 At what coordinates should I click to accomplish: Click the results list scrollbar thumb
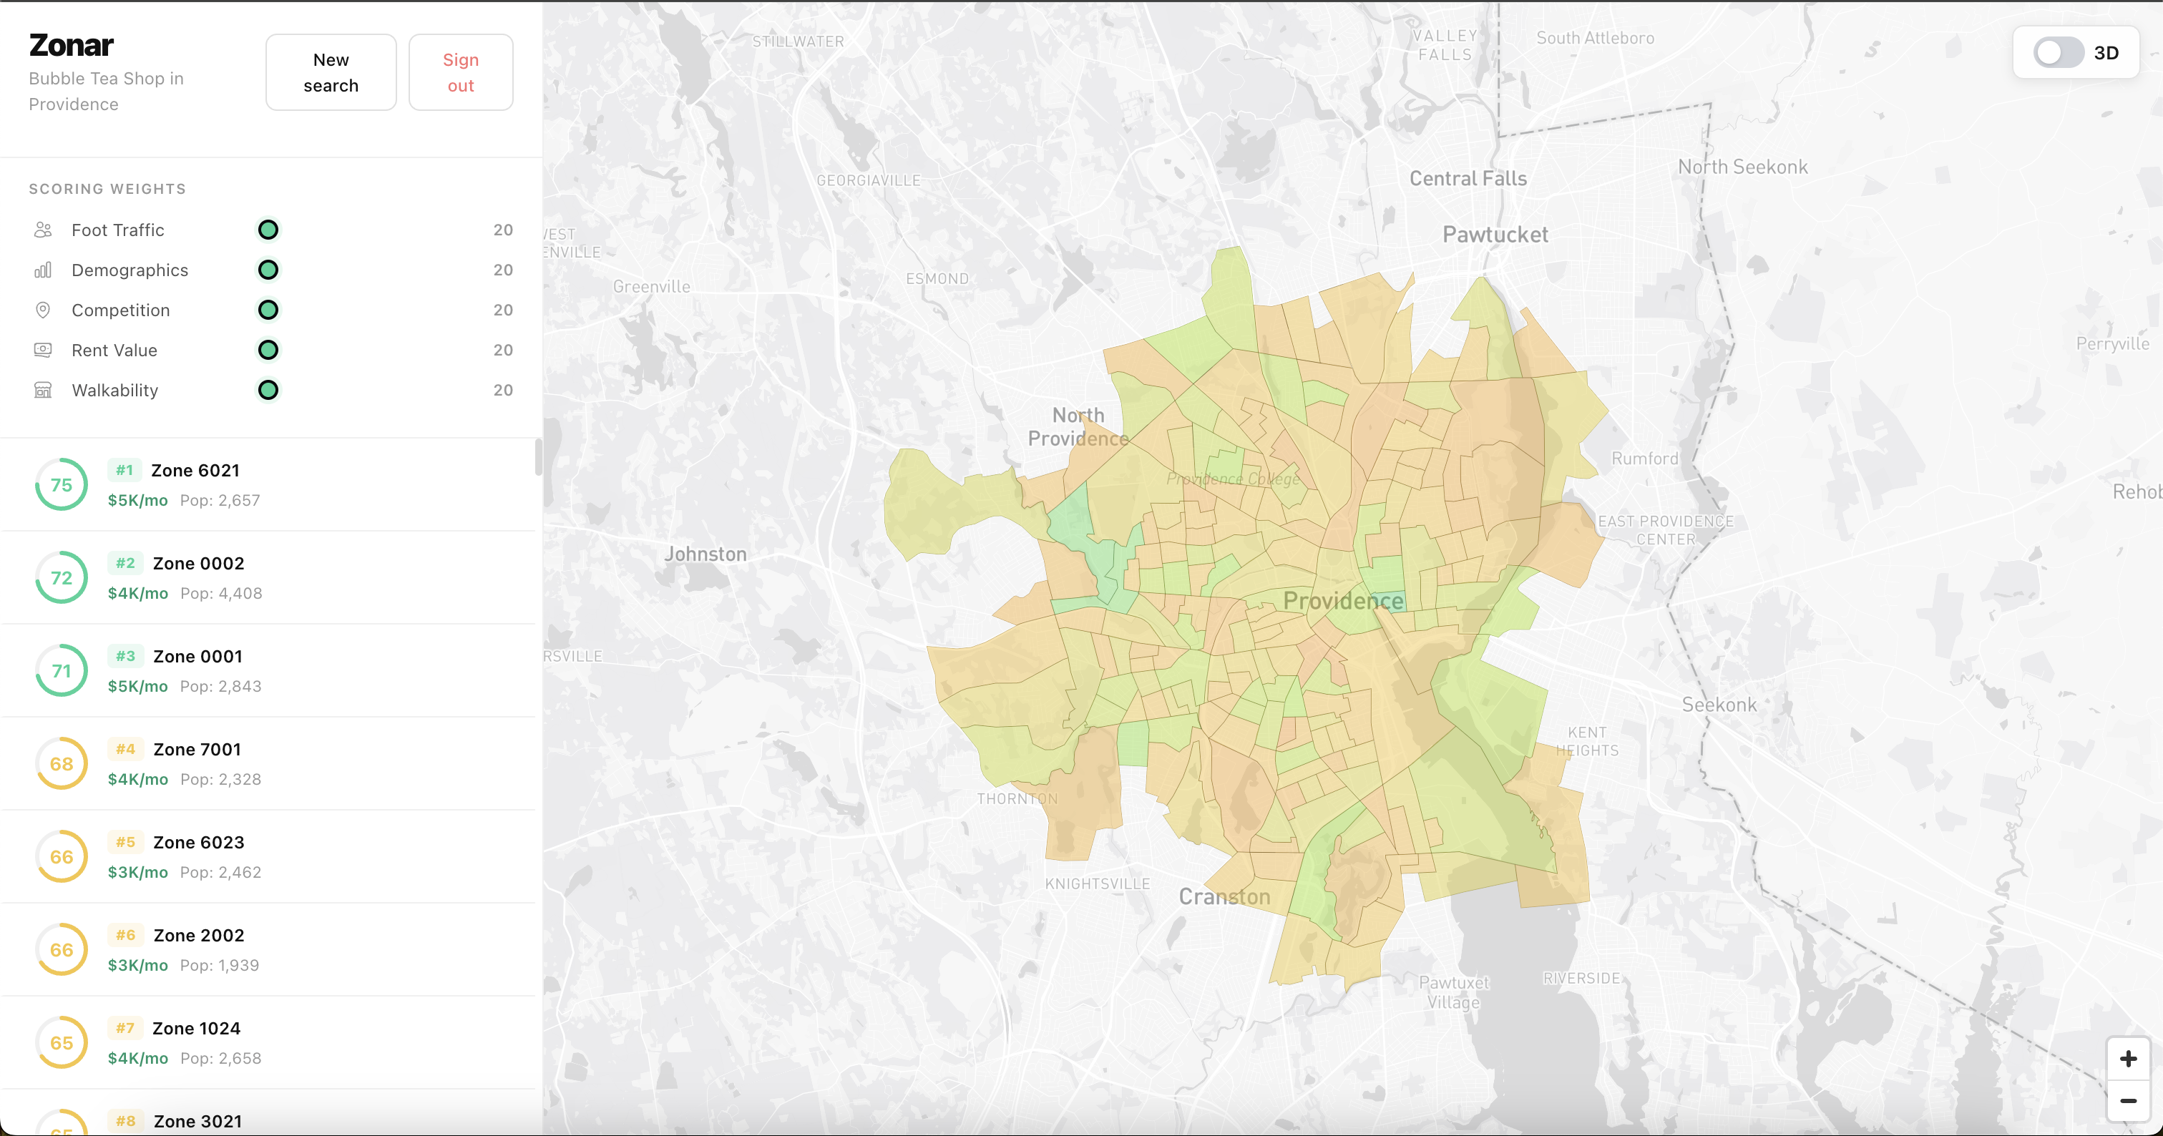point(538,458)
